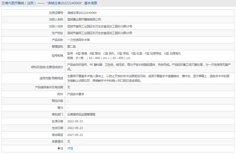Click the 其他内容 label
The width and height of the screenshot is (236, 154).
(57, 101)
